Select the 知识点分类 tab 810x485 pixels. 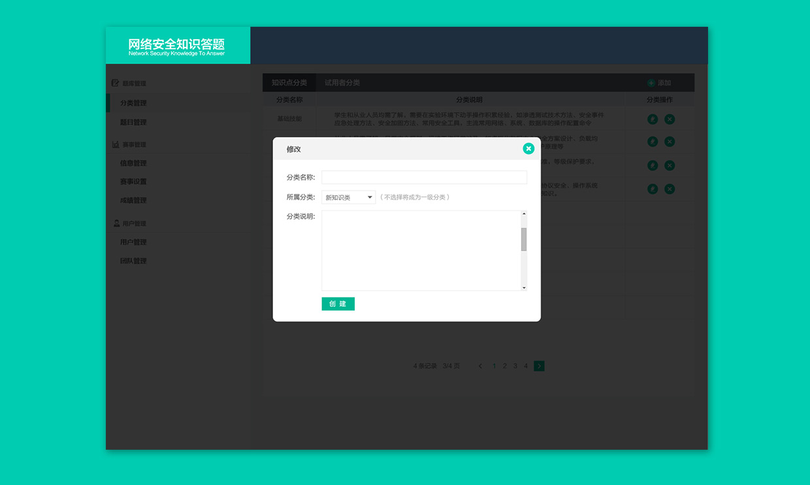pyautogui.click(x=289, y=83)
